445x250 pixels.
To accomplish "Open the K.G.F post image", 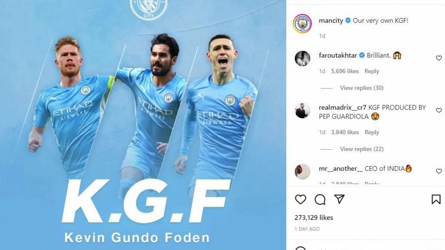I will tap(143, 125).
